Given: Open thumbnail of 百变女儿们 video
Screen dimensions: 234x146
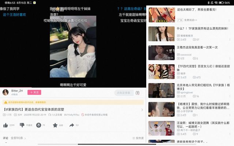Looking at the screenshot, I should (x=162, y=72).
